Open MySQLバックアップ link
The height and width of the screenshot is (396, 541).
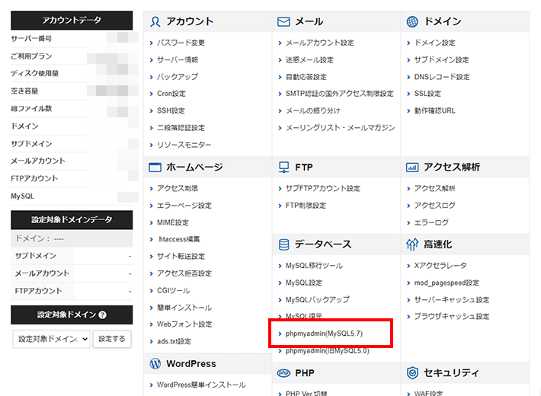[317, 299]
